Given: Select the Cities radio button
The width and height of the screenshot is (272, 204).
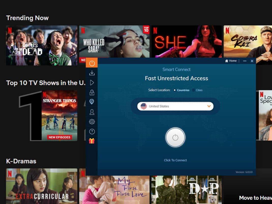Looking at the screenshot, I should [x=193, y=90].
